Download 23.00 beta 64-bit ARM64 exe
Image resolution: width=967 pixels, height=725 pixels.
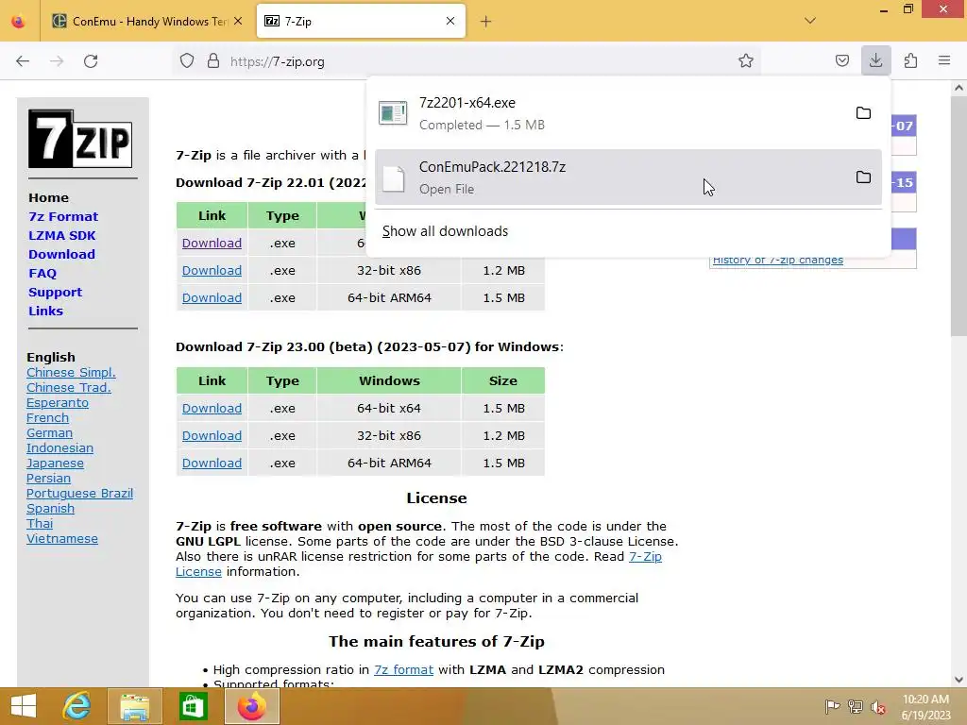coord(212,463)
